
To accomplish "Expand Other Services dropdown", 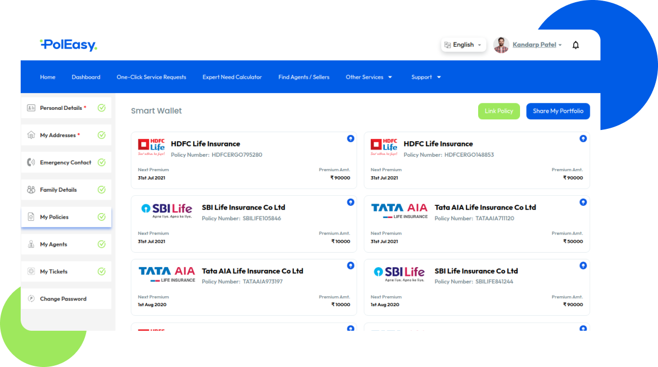I will [369, 77].
